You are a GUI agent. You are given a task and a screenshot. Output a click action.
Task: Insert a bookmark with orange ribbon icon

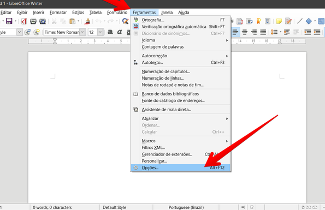(259, 21)
